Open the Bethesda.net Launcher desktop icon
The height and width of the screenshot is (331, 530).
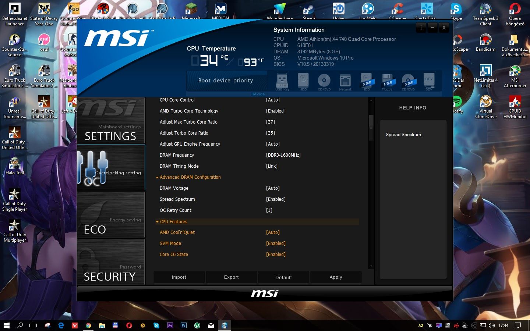tap(15, 15)
